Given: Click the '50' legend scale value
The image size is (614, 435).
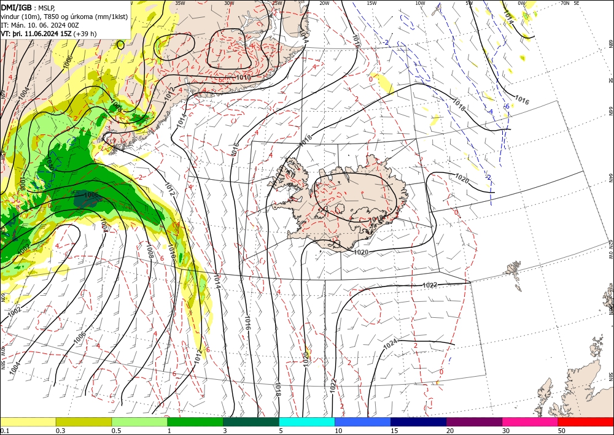Looking at the screenshot, I should [x=562, y=431].
